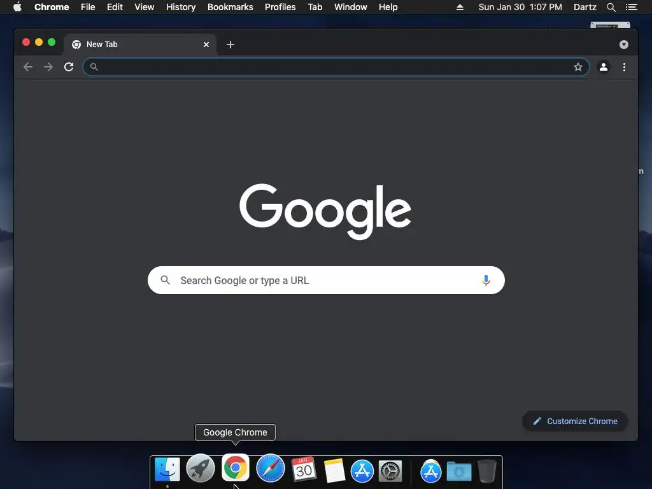
Task: Click the magnifier icon in the address bar
Action: click(94, 67)
